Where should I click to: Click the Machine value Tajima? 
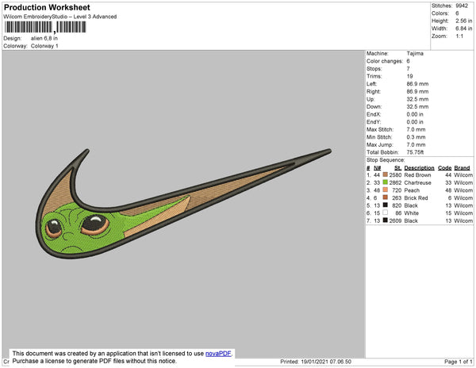click(414, 54)
